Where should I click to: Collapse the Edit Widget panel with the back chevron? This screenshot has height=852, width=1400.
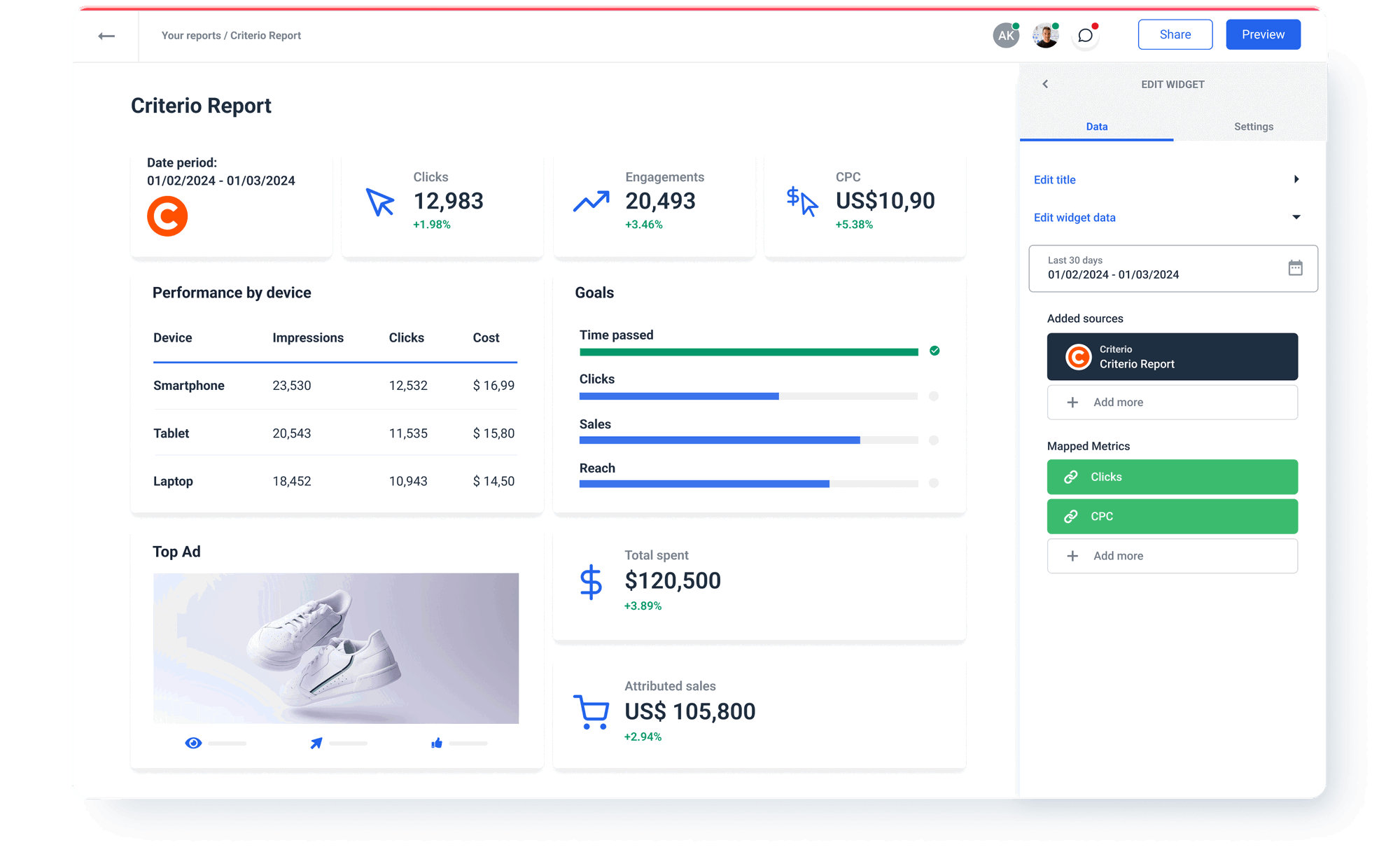pos(1045,83)
